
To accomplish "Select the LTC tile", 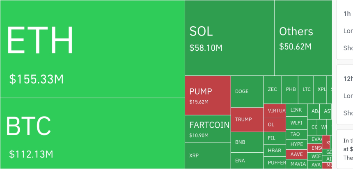I will [x=307, y=89].
